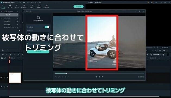Select the フォルダ item in media tree
Screen dimensions: 171x98
(9, 15)
